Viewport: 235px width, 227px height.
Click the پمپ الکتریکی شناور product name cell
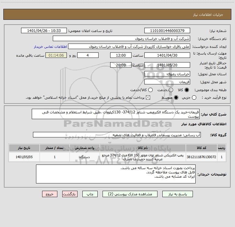tap(143, 157)
